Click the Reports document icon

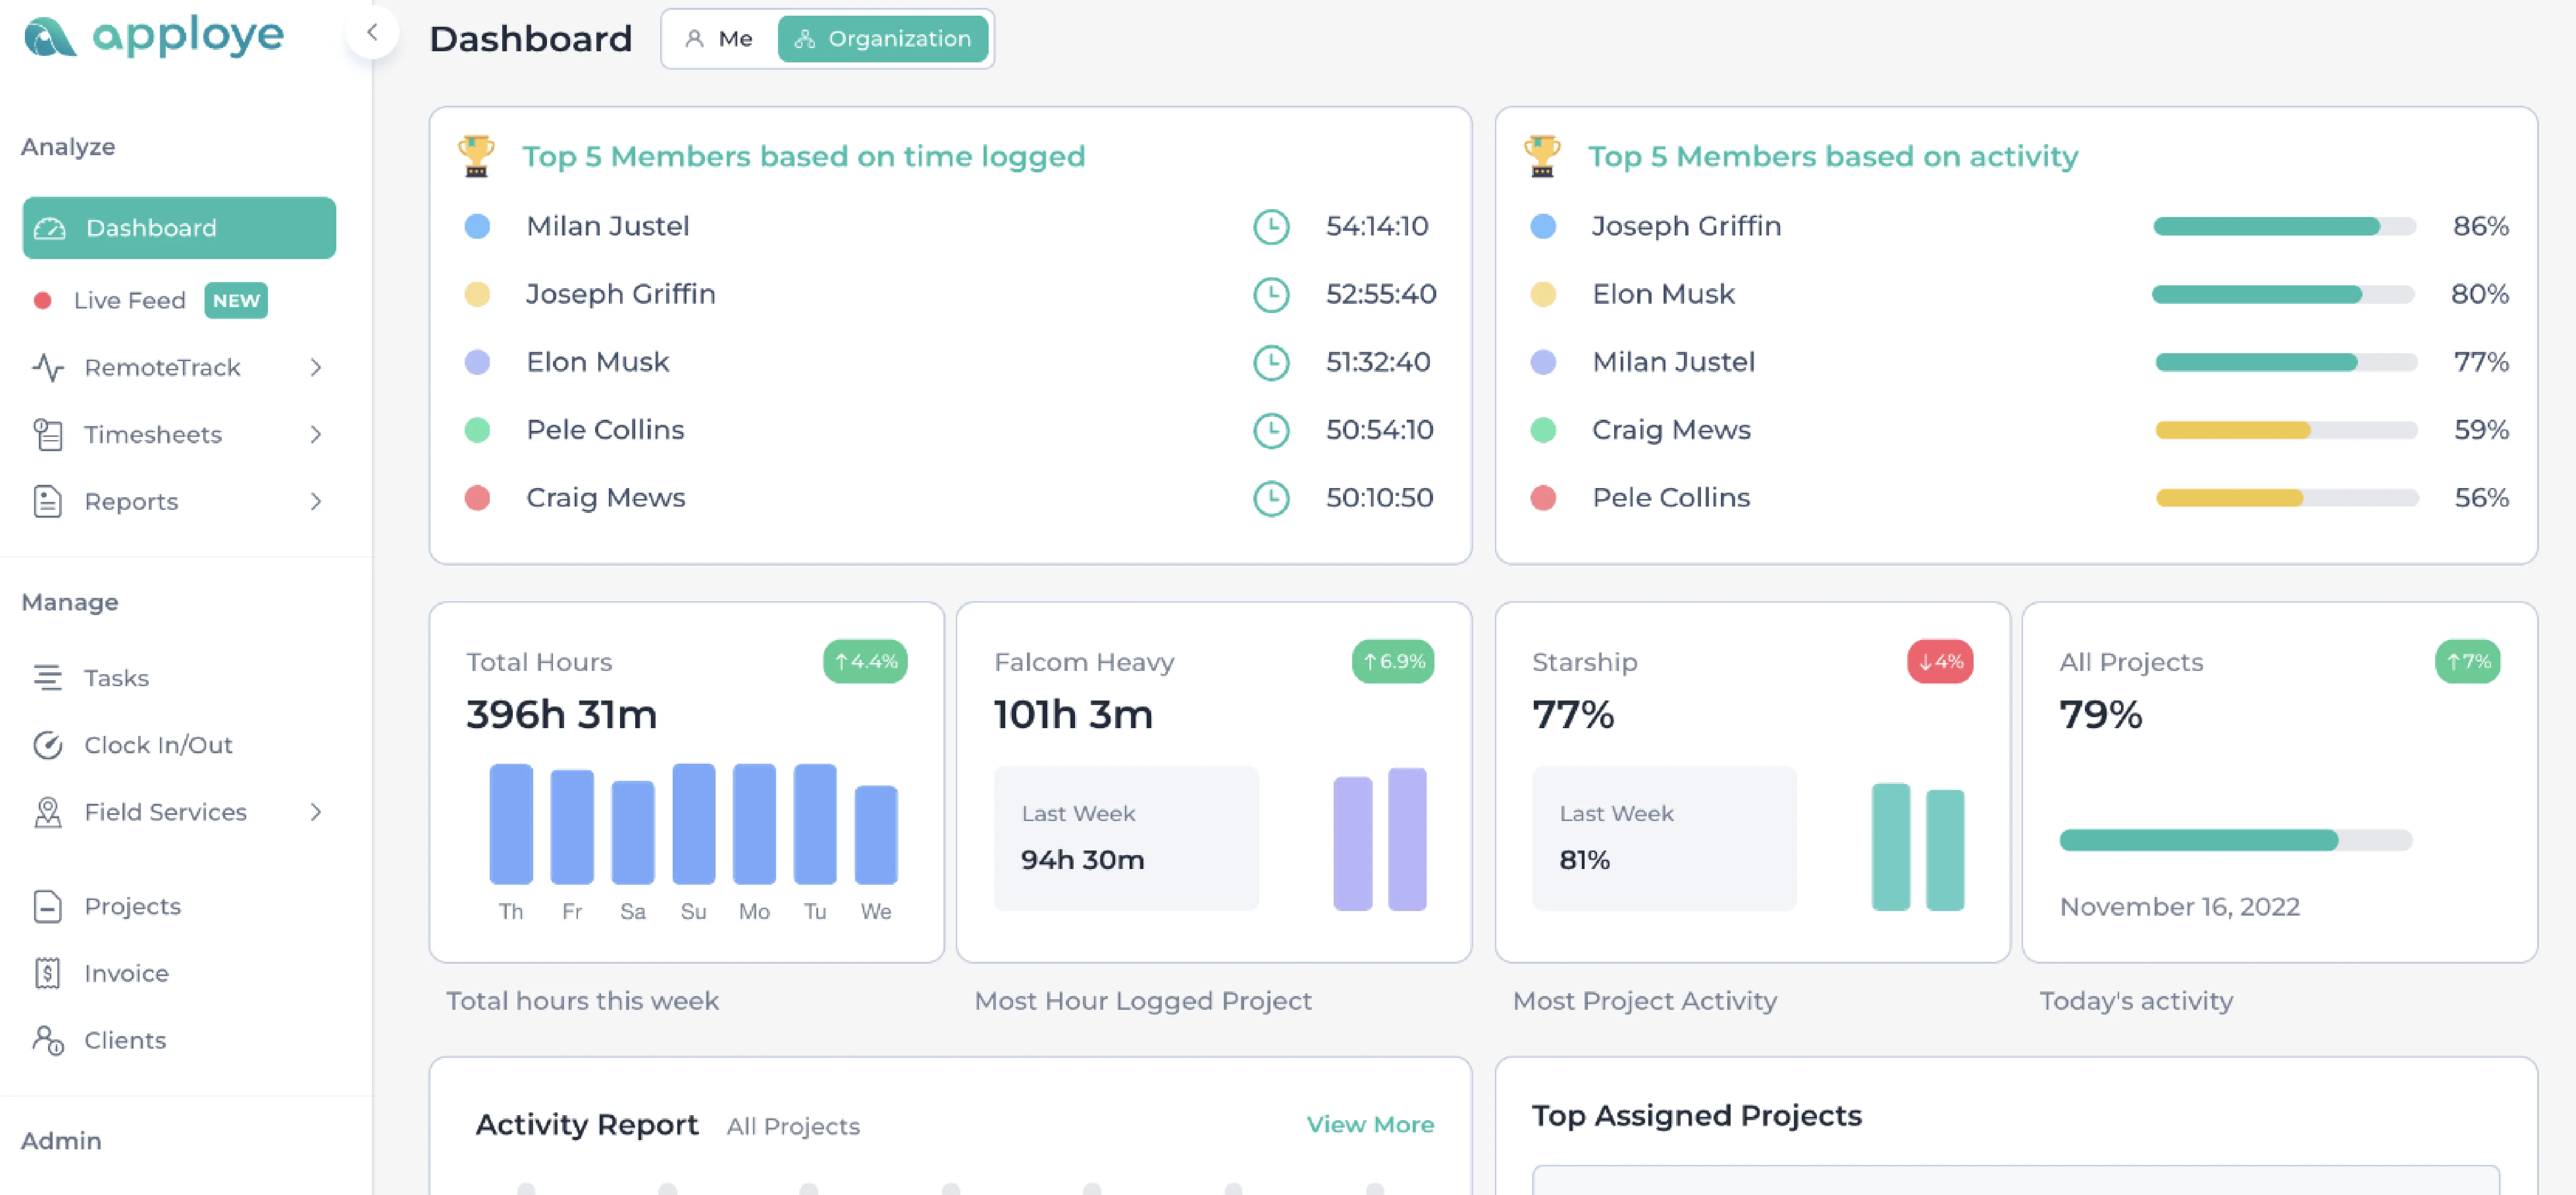click(48, 501)
